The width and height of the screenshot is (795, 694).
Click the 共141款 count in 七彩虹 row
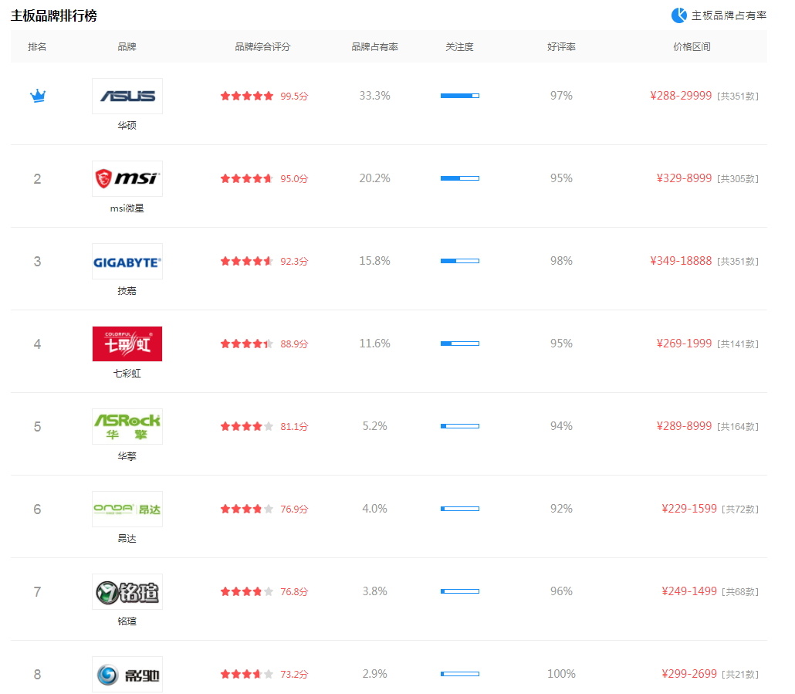[x=738, y=344]
